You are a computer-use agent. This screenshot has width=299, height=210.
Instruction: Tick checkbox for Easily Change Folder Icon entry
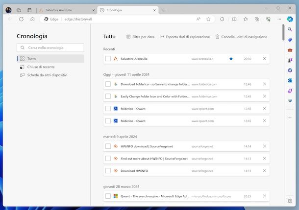pyautogui.click(x=108, y=96)
